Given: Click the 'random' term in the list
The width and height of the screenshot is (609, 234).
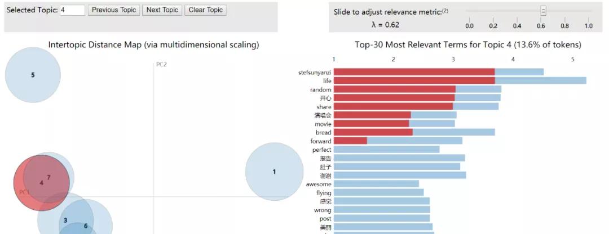Looking at the screenshot, I should 320,89.
